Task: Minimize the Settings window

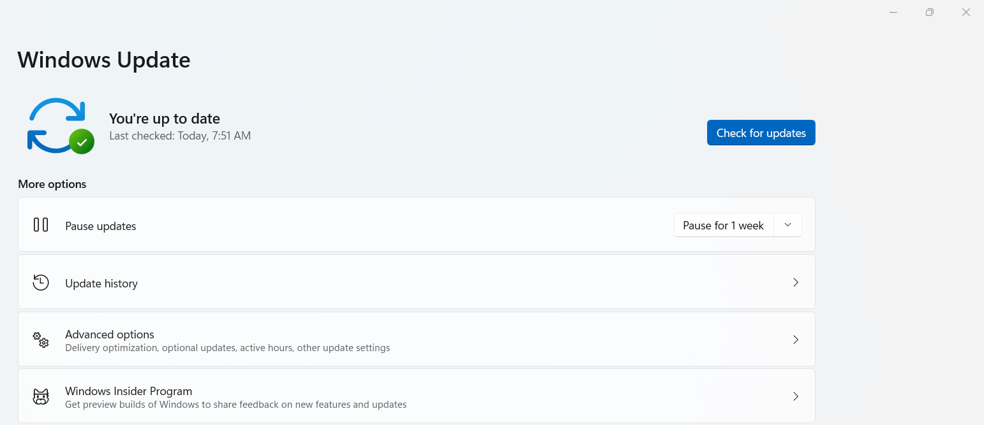Action: pos(893,12)
